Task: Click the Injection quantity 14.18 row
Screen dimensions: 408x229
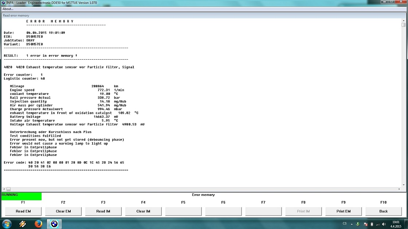Action: click(x=68, y=101)
